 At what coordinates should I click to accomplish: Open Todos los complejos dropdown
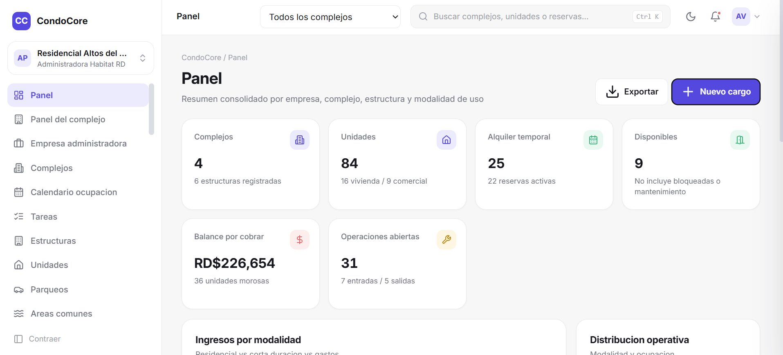click(x=330, y=17)
